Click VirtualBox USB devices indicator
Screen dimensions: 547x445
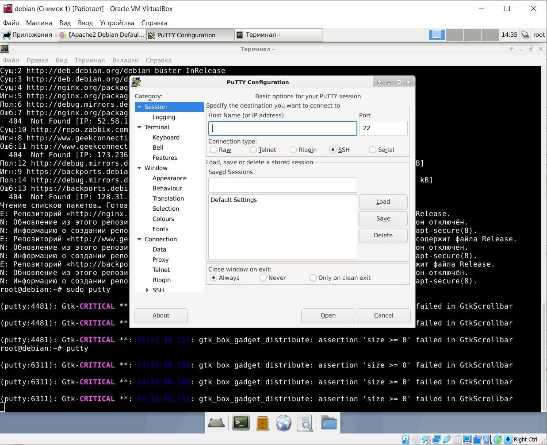click(x=447, y=439)
